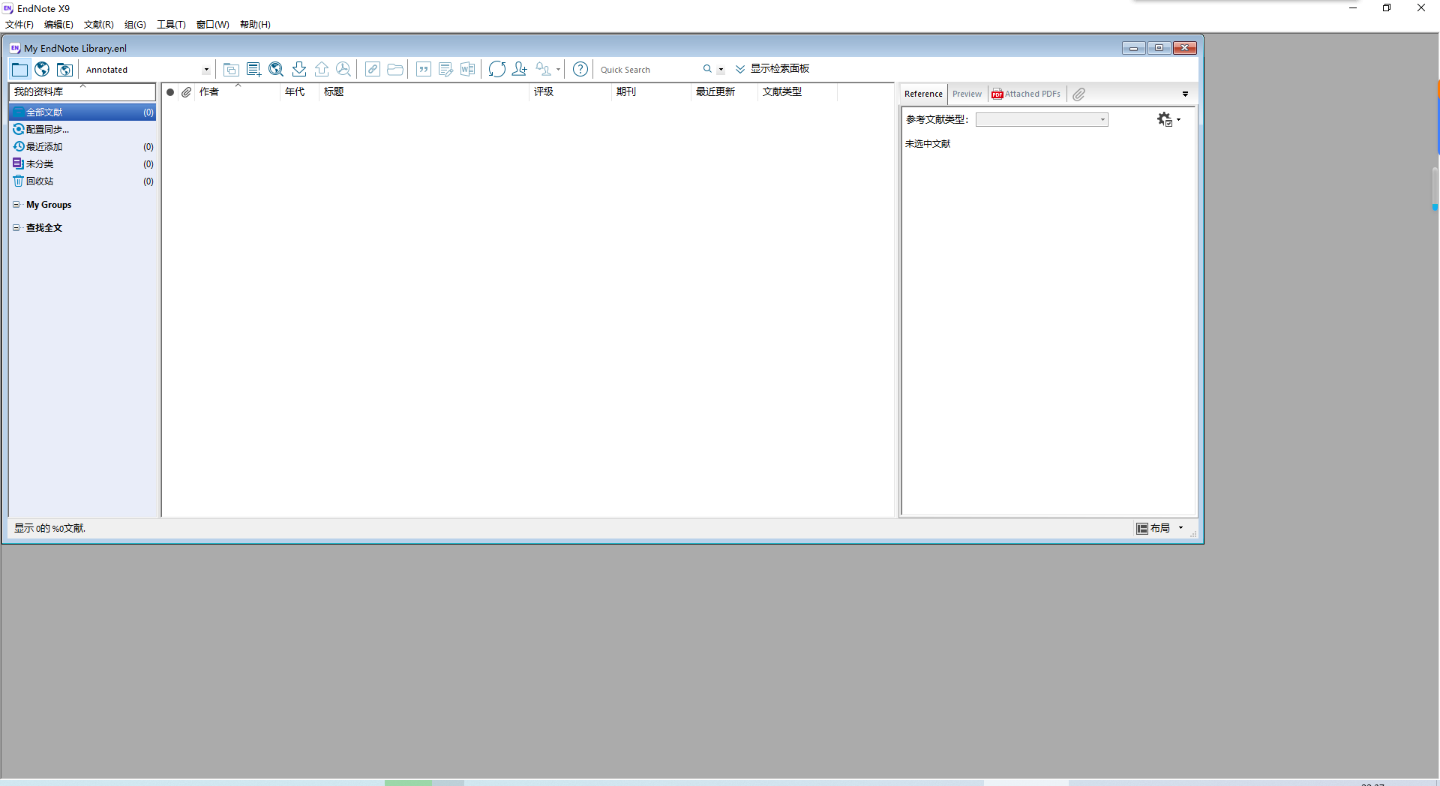This screenshot has height=786, width=1440.
Task: Sync the library with EndNote online
Action: (497, 69)
